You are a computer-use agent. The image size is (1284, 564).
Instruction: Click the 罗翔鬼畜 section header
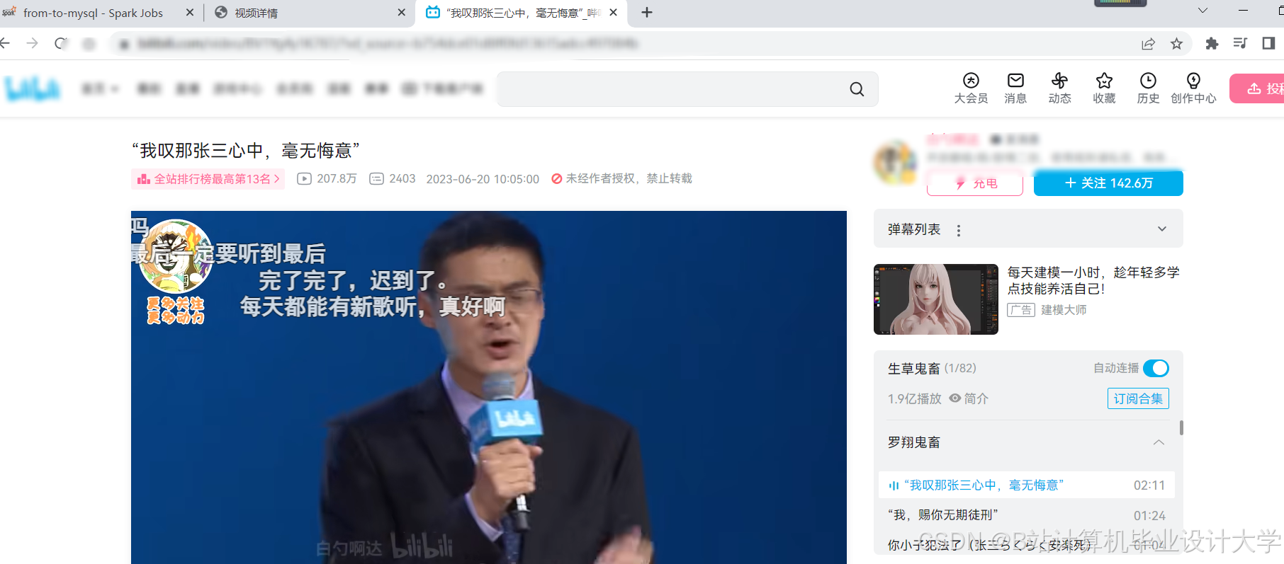point(1027,442)
